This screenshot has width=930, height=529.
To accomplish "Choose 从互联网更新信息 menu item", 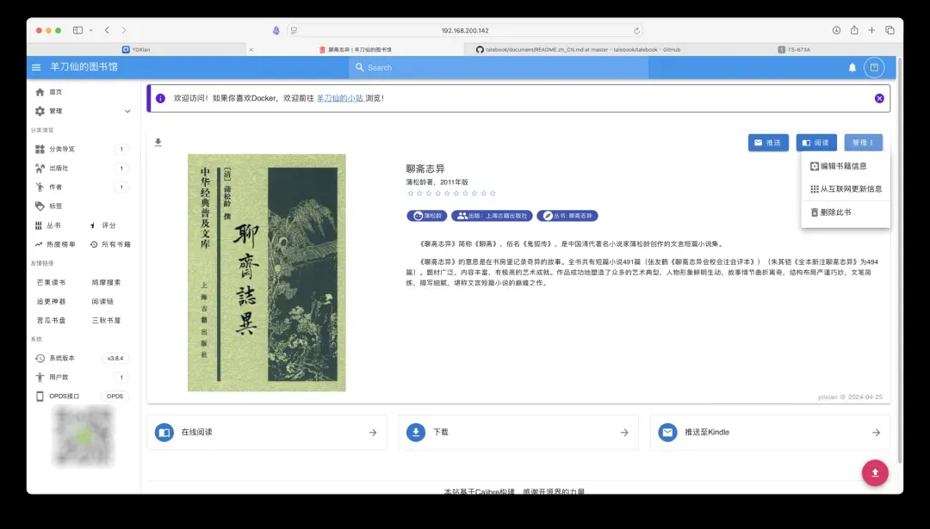I will pyautogui.click(x=846, y=188).
